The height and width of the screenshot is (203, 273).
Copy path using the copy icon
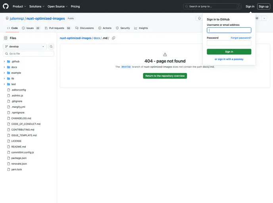113,38
